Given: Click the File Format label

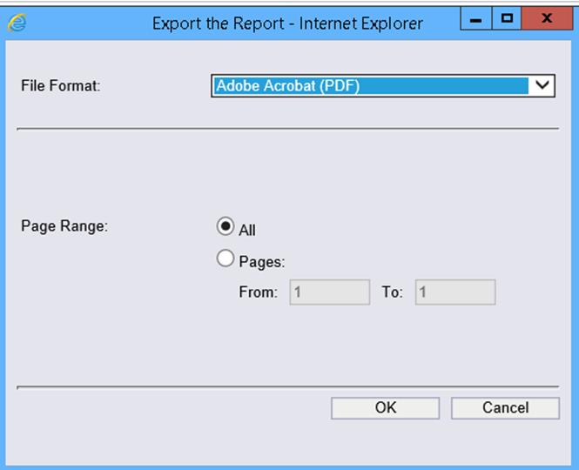Looking at the screenshot, I should point(61,86).
